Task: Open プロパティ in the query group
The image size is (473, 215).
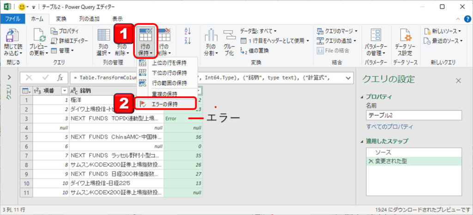Action: tap(64, 31)
